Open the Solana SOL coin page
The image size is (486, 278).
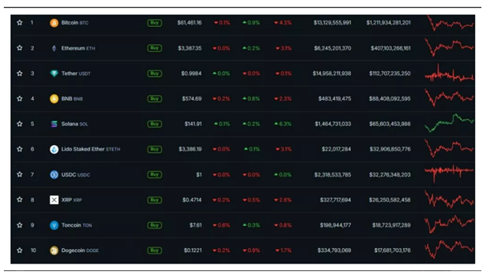[x=75, y=124]
